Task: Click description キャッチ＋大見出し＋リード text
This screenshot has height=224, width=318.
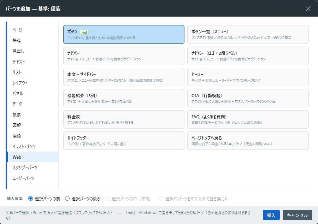Action: click(x=226, y=80)
